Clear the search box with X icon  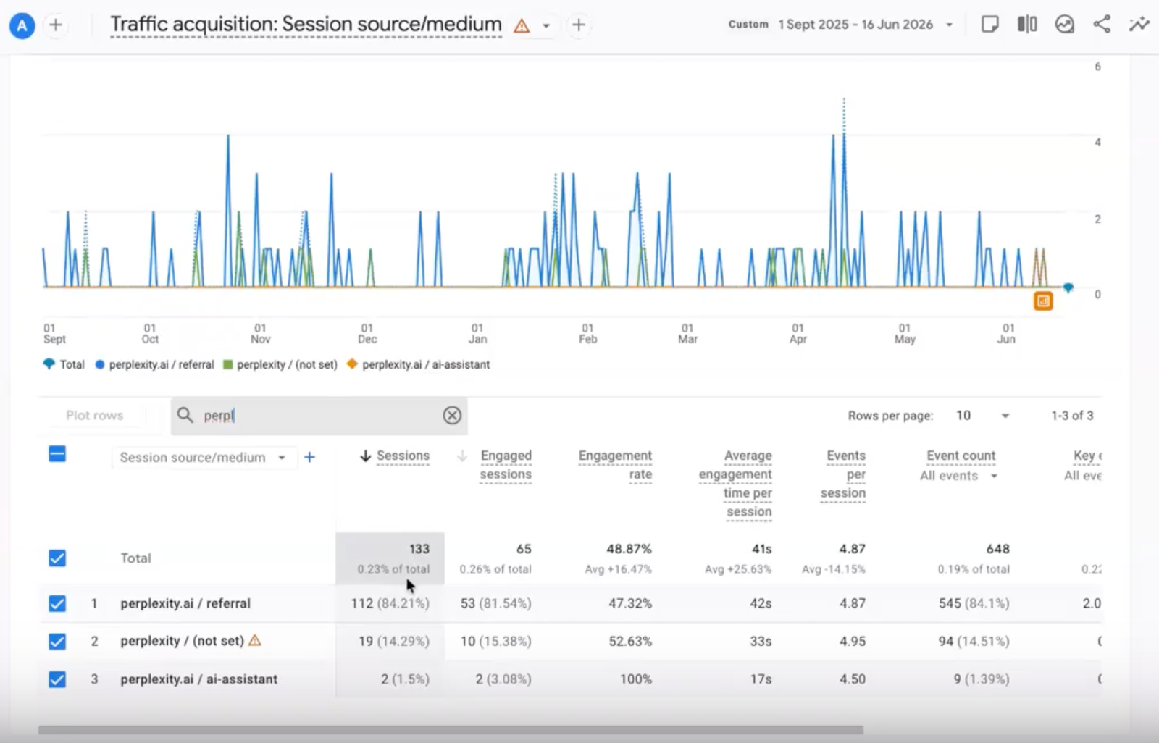click(x=452, y=416)
